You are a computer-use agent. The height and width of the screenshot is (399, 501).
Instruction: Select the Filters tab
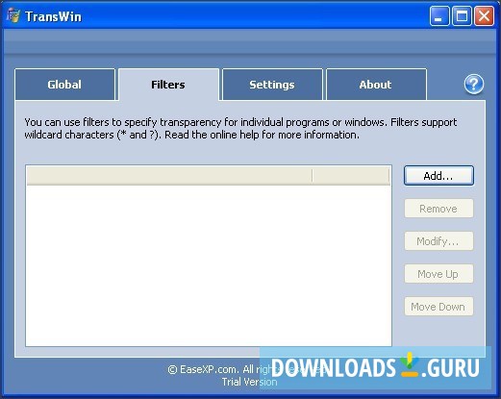(x=168, y=85)
